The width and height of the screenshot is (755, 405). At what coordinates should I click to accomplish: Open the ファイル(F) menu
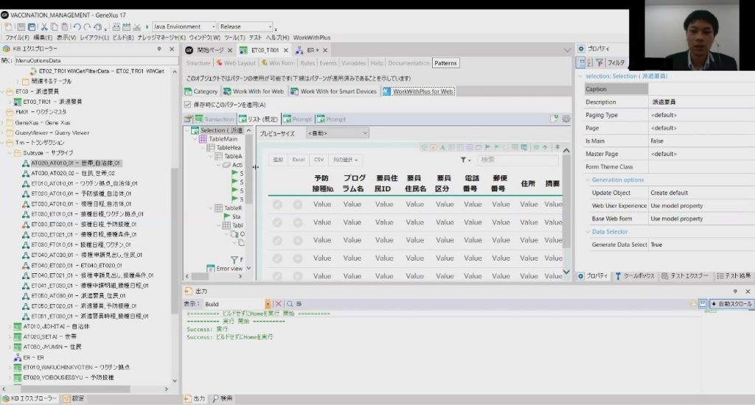(17, 38)
